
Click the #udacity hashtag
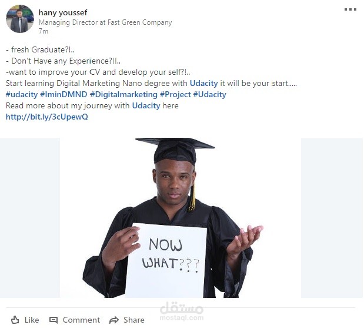coord(21,94)
